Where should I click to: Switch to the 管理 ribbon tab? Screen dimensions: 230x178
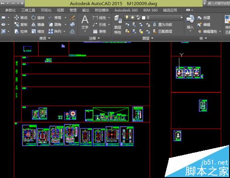[x=73, y=10]
